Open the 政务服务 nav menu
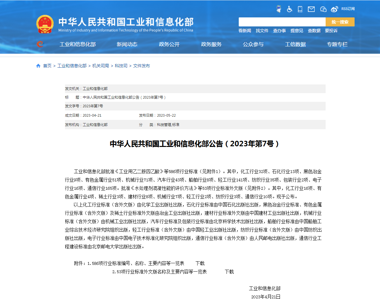Viewport: 380px width, 299px height. pos(211,44)
